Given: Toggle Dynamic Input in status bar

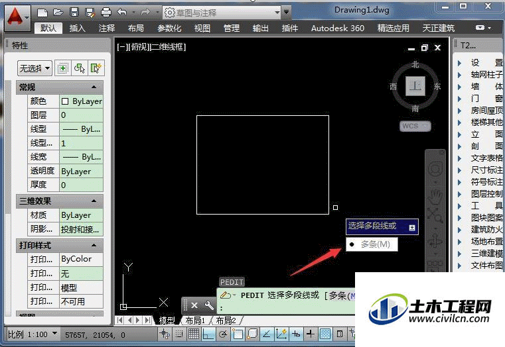Looking at the screenshot, I should pos(296,334).
